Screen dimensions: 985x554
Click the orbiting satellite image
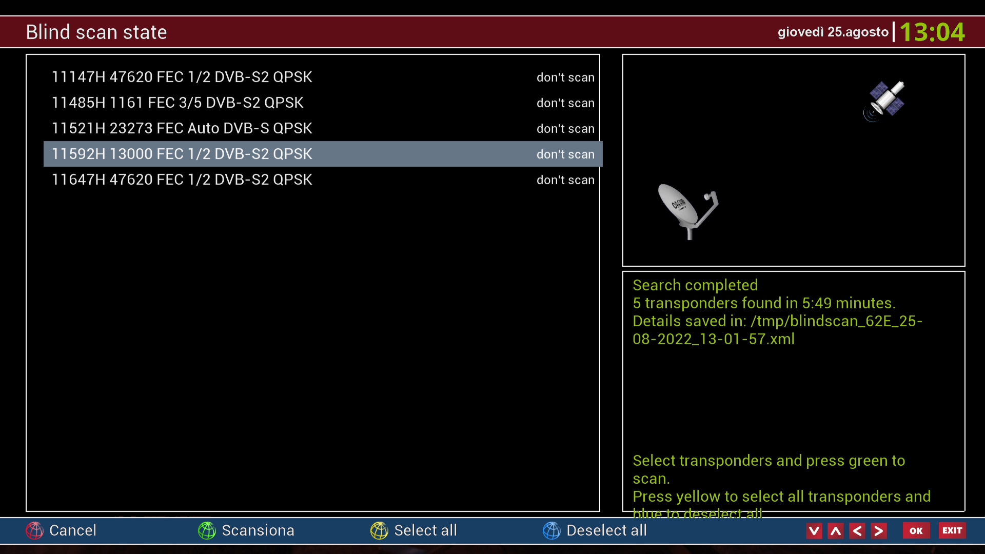[x=885, y=100]
